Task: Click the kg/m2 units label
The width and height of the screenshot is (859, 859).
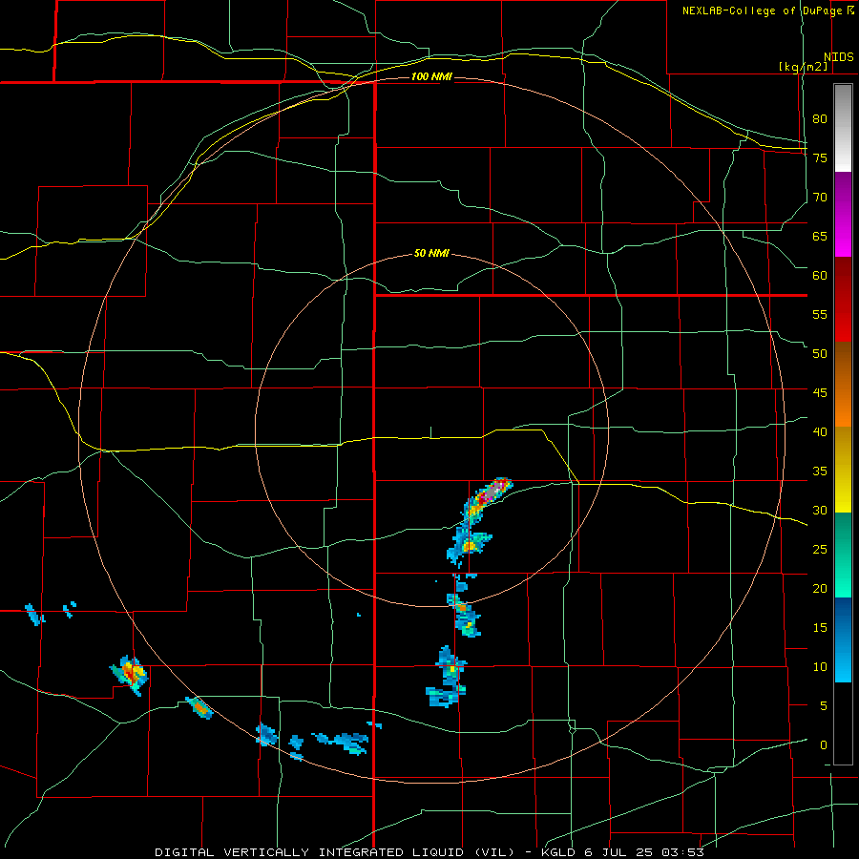Action: 803,66
